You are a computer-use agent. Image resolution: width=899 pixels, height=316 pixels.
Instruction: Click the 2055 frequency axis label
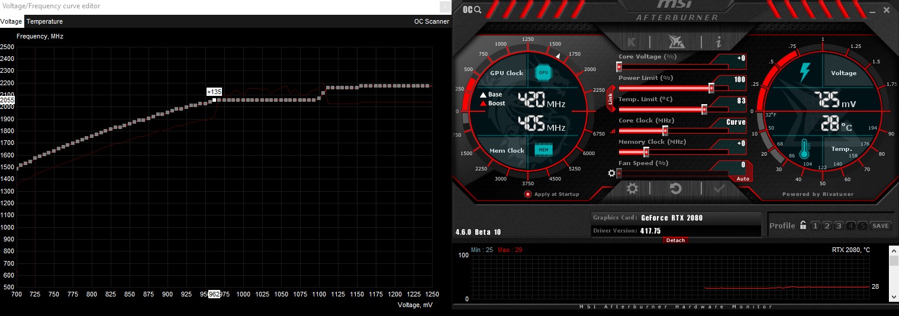(8, 101)
